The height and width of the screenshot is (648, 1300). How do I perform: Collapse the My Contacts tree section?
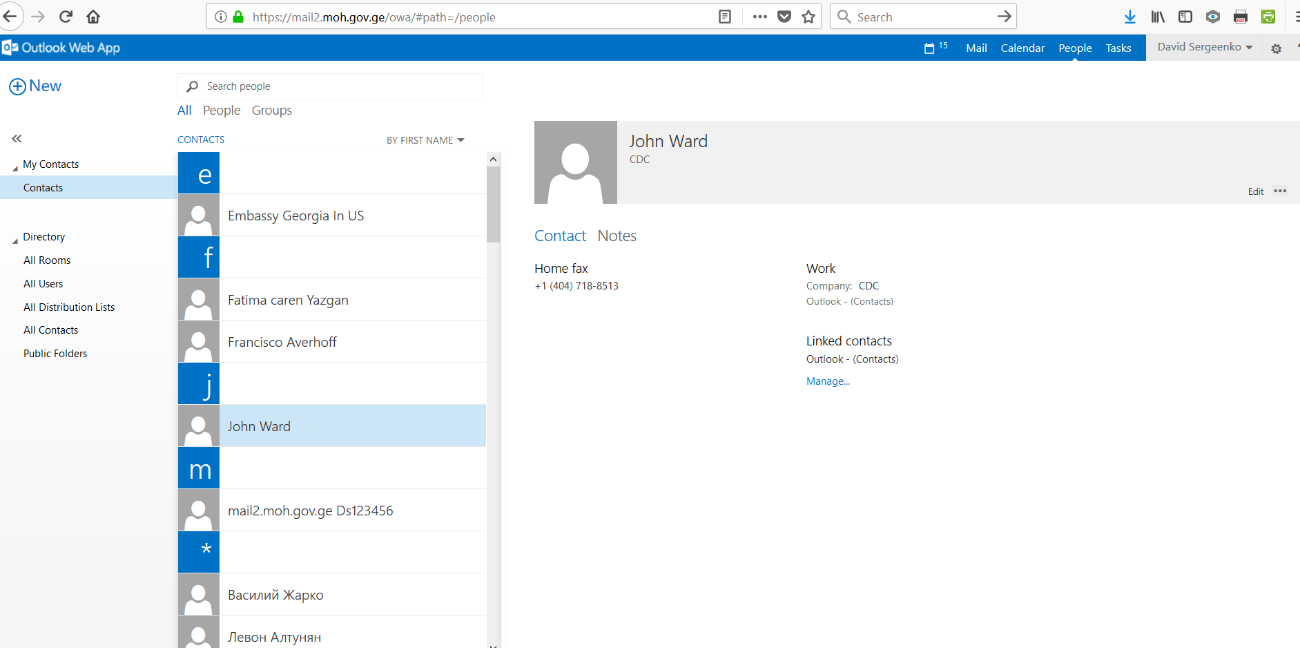click(x=15, y=167)
